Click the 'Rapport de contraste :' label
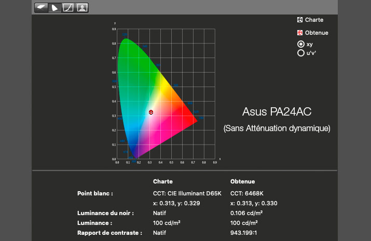This screenshot has width=371, height=241. (109, 233)
